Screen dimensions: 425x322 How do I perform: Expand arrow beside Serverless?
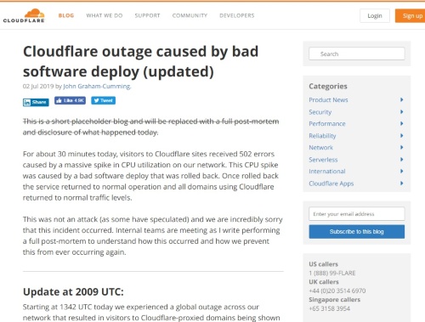click(x=401, y=160)
